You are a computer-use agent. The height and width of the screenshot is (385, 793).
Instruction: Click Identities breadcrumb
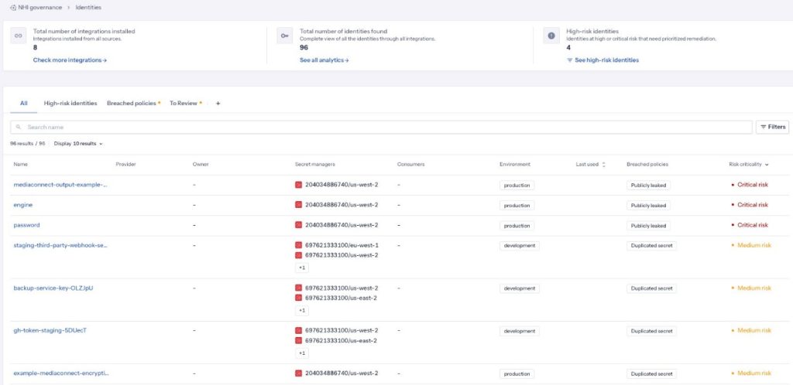88,8
